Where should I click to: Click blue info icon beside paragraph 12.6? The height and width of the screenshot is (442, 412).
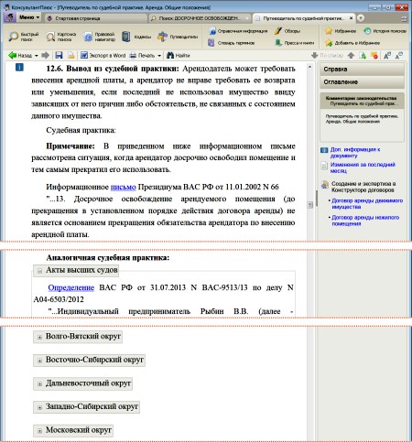point(19,67)
